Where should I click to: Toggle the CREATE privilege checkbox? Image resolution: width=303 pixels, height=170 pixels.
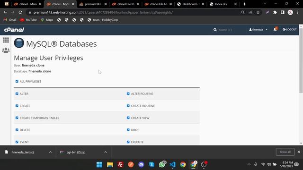[17, 106]
